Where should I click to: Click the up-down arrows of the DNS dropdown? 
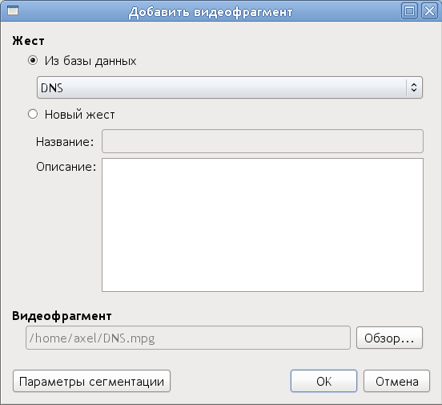tap(414, 87)
